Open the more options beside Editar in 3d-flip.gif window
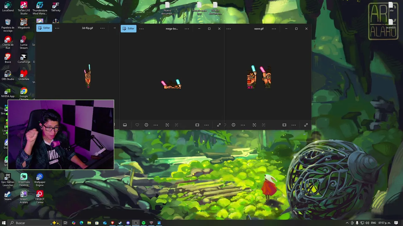The height and width of the screenshot is (226, 403). 57,28
